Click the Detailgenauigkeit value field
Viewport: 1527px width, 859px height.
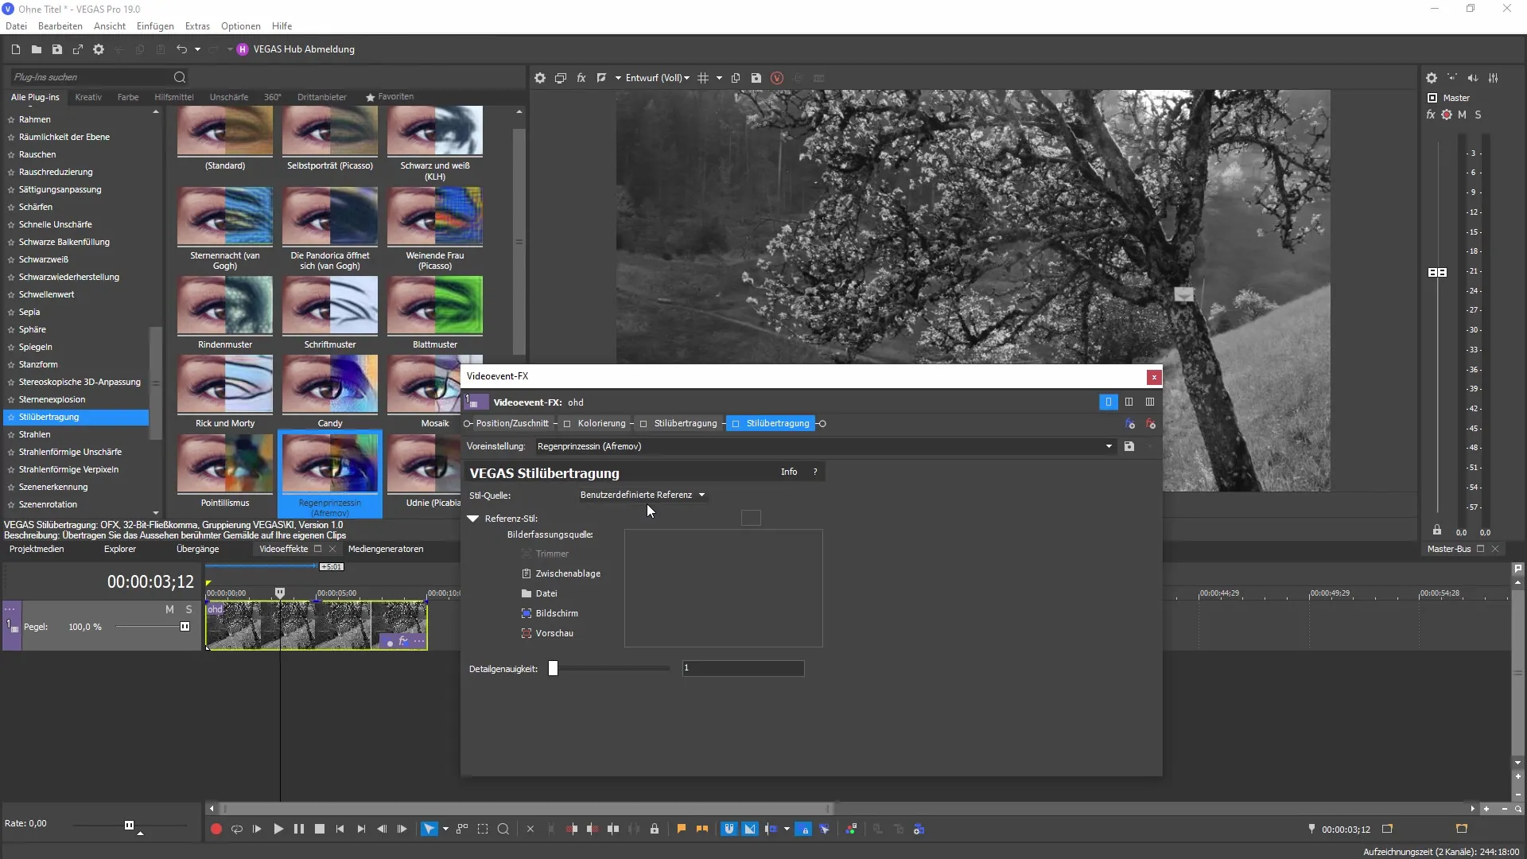pos(743,668)
